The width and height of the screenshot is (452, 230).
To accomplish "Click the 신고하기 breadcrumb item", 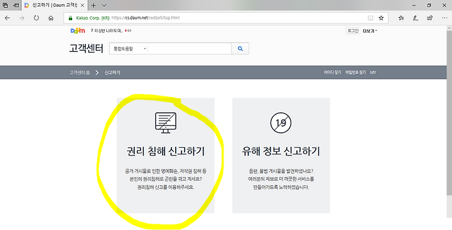I will point(112,73).
